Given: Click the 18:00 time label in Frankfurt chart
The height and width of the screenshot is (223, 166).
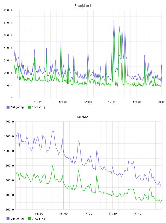Looking at the screenshot, I should pyautogui.click(x=161, y=102).
